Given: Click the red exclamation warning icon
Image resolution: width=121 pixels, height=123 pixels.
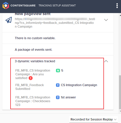Looking at the screenshot, I should click(x=31, y=78).
